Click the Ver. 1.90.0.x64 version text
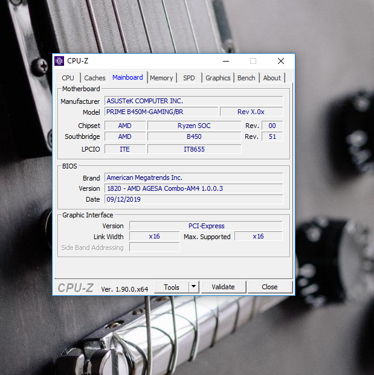Viewport: 374px width, 375px height. [124, 289]
